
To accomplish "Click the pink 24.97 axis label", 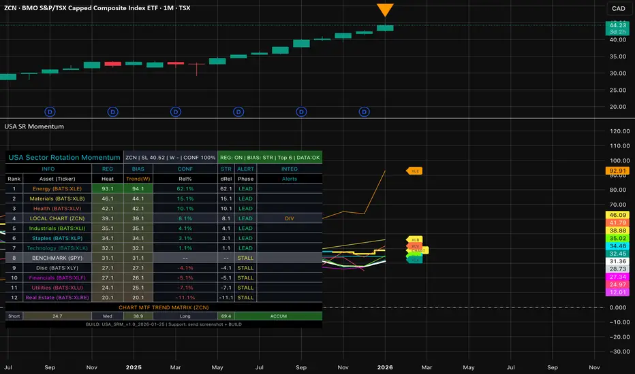I will pyautogui.click(x=617, y=285).
